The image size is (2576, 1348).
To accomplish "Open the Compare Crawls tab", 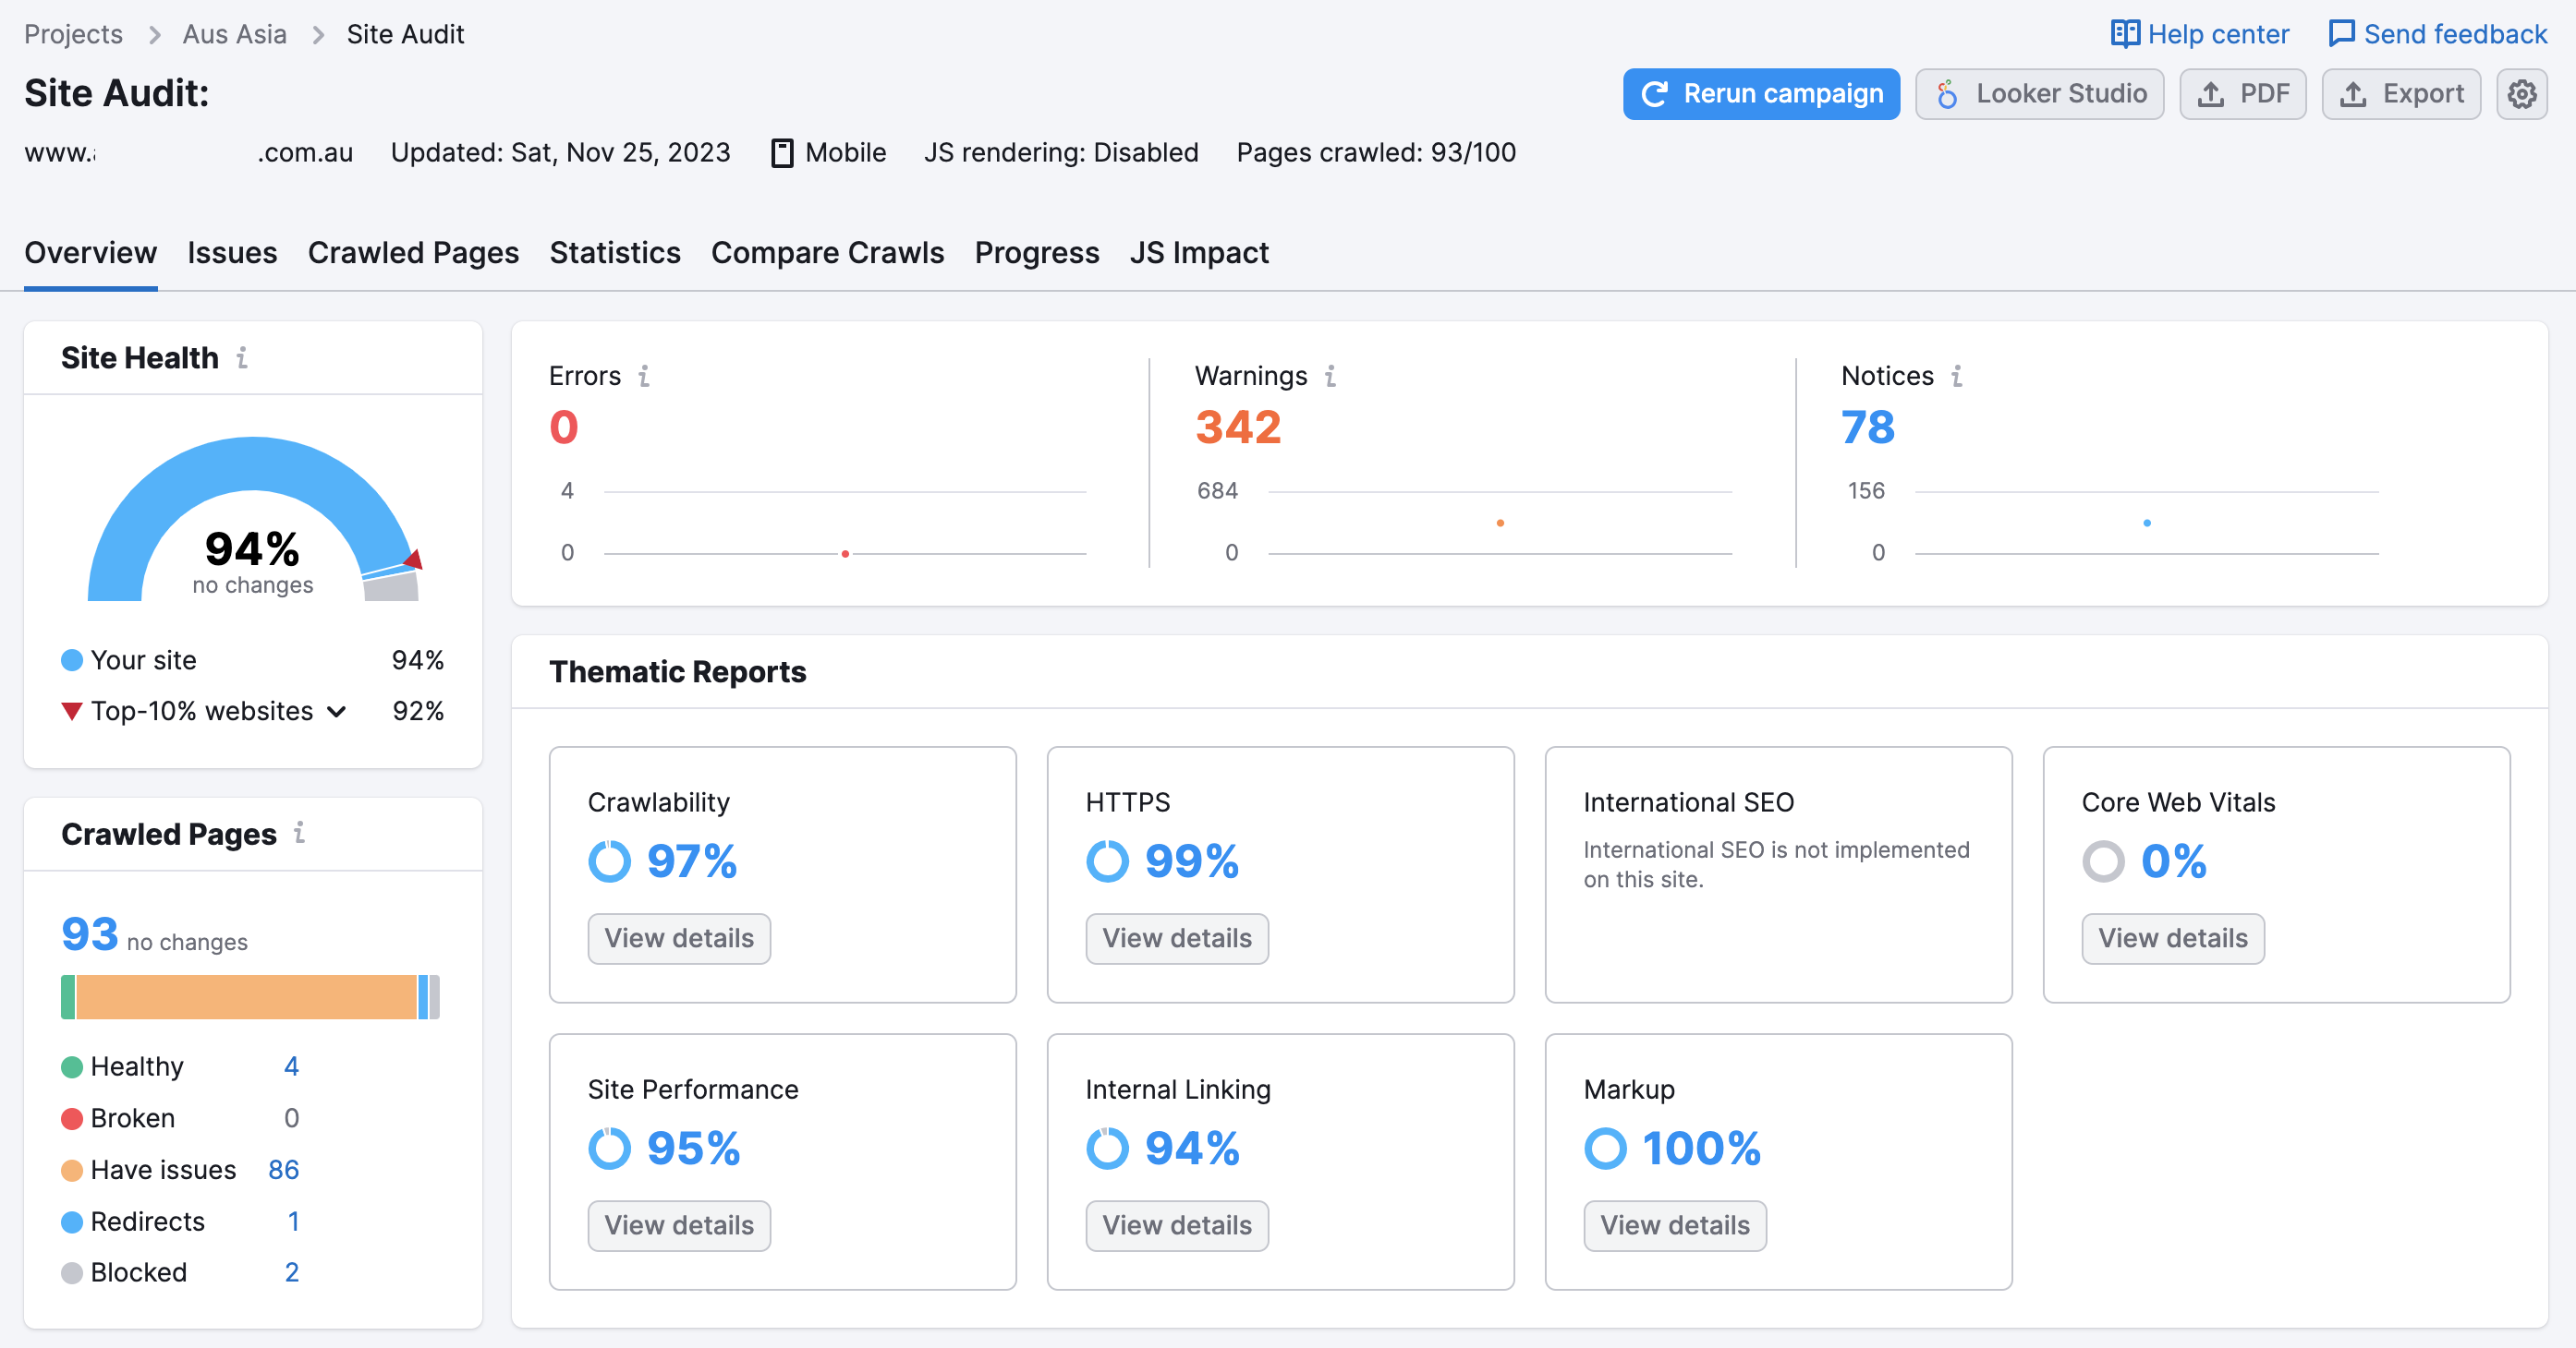I will pyautogui.click(x=827, y=253).
